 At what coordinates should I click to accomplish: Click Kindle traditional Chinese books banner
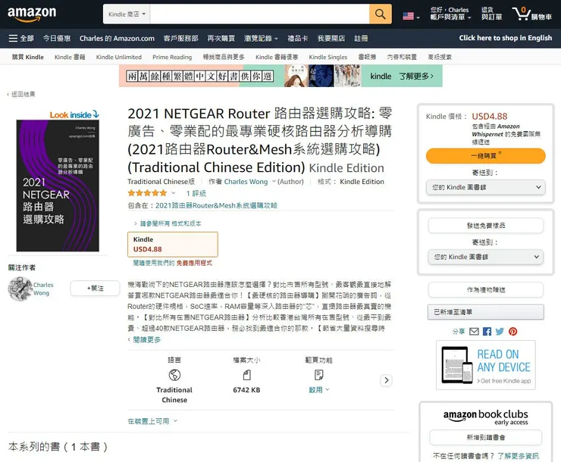(x=280, y=76)
